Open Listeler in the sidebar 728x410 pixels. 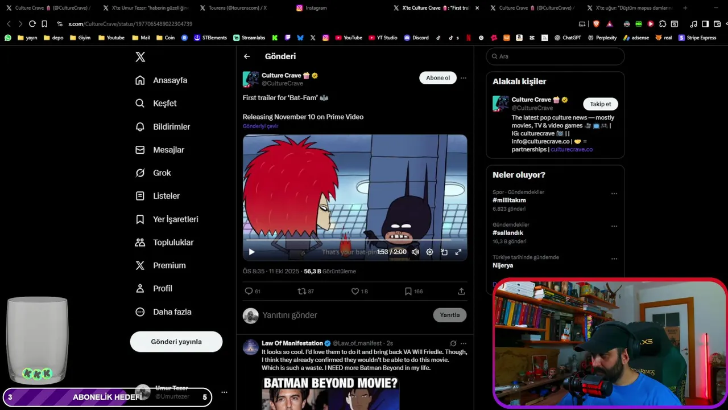coord(158,196)
